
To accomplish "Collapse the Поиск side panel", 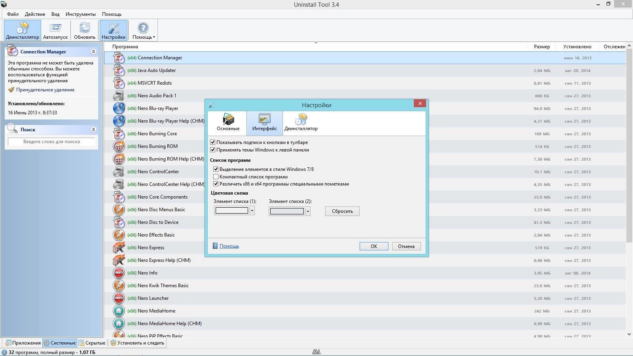I will click(93, 129).
